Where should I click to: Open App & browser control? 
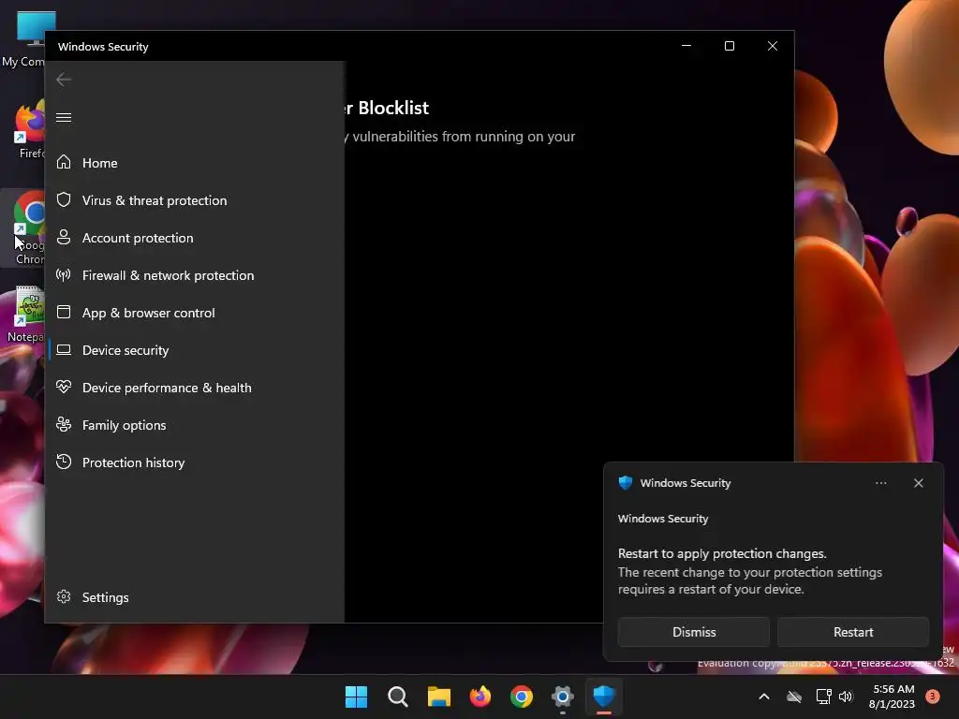(x=149, y=313)
